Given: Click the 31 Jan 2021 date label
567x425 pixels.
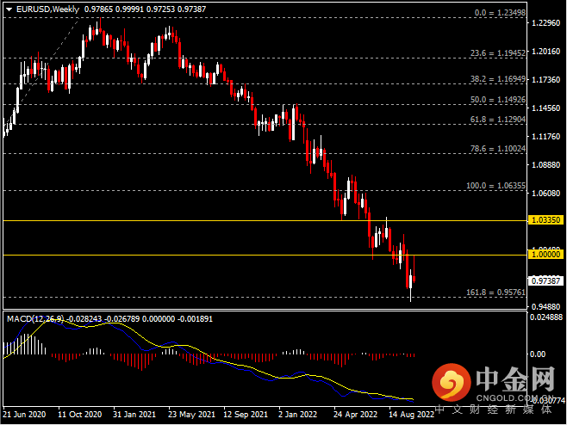Looking at the screenshot, I should tap(134, 415).
